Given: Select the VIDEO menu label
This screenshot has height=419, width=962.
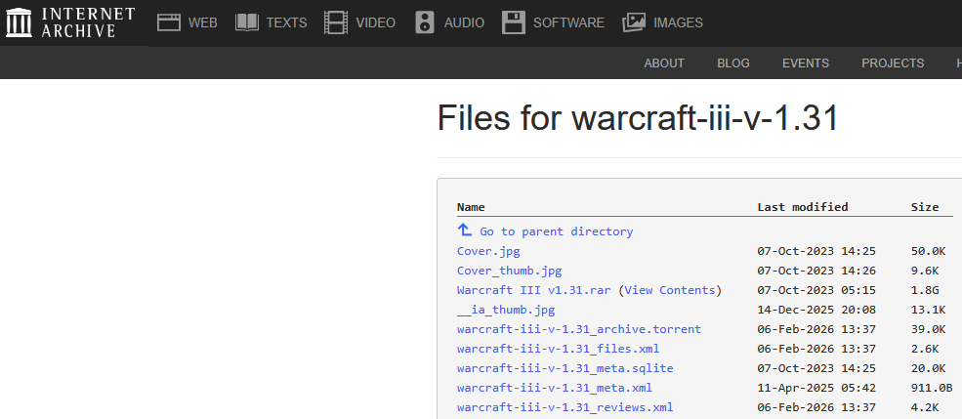Looking at the screenshot, I should tap(375, 22).
